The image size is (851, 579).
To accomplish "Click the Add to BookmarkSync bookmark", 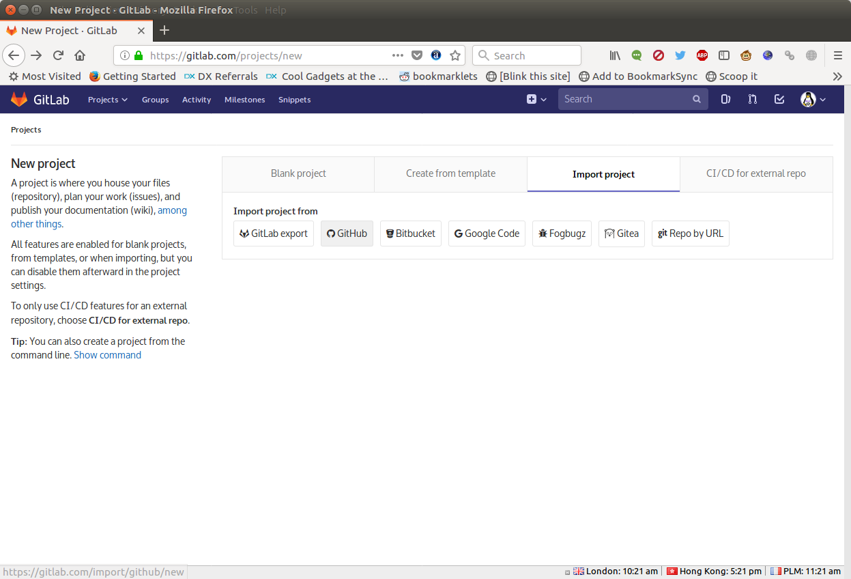I will coord(638,76).
